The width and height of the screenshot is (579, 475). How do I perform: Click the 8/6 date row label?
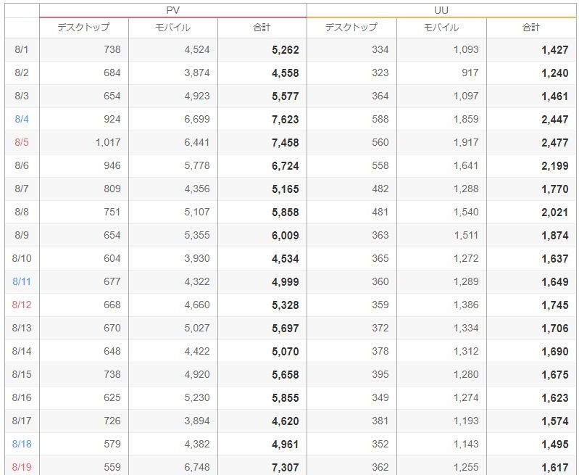pos(22,165)
